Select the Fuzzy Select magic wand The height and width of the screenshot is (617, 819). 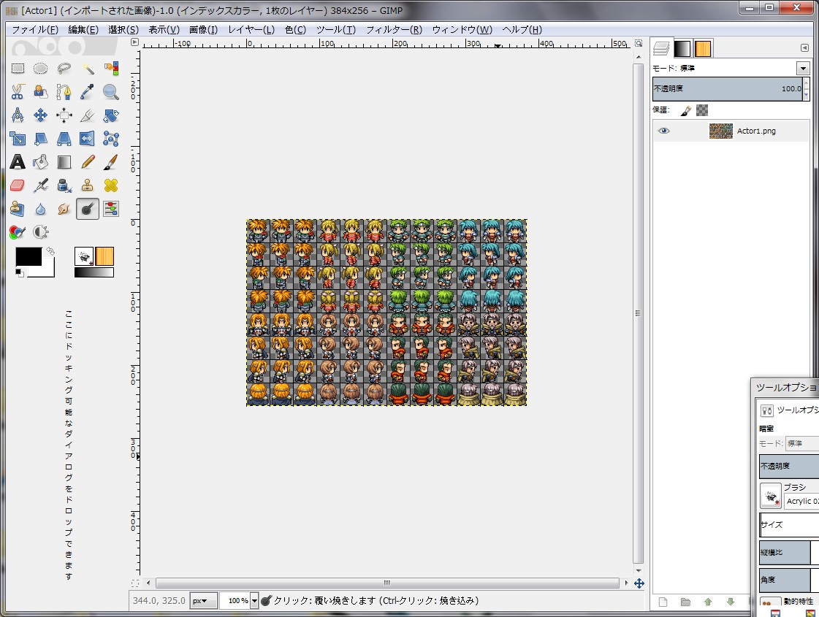tap(87, 69)
